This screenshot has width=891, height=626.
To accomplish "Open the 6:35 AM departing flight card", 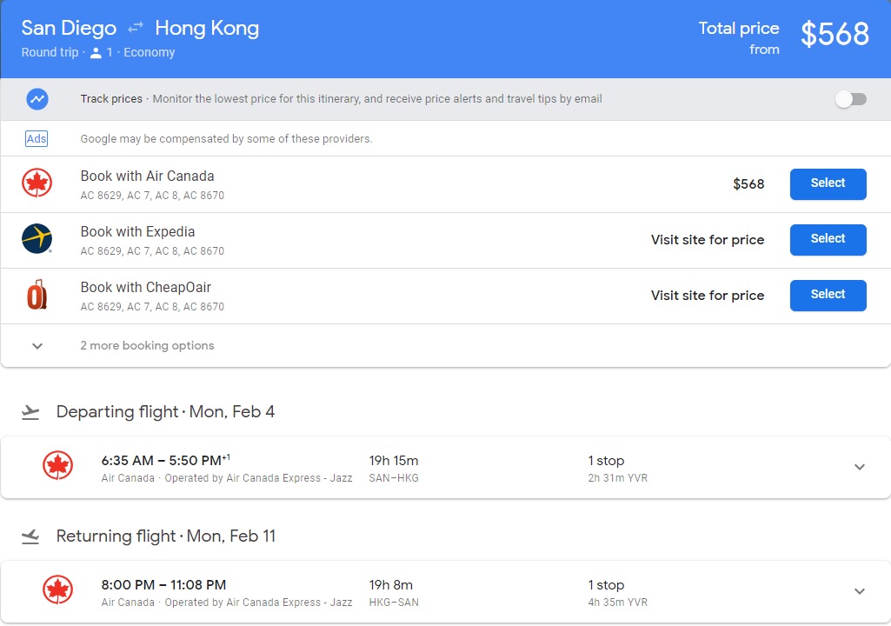I will point(435,468).
